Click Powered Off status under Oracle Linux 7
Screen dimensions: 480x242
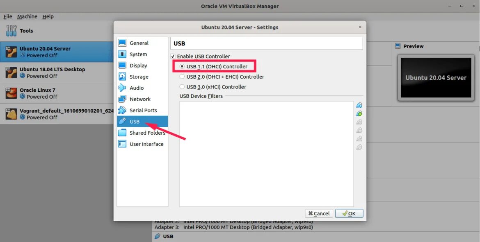coord(42,97)
